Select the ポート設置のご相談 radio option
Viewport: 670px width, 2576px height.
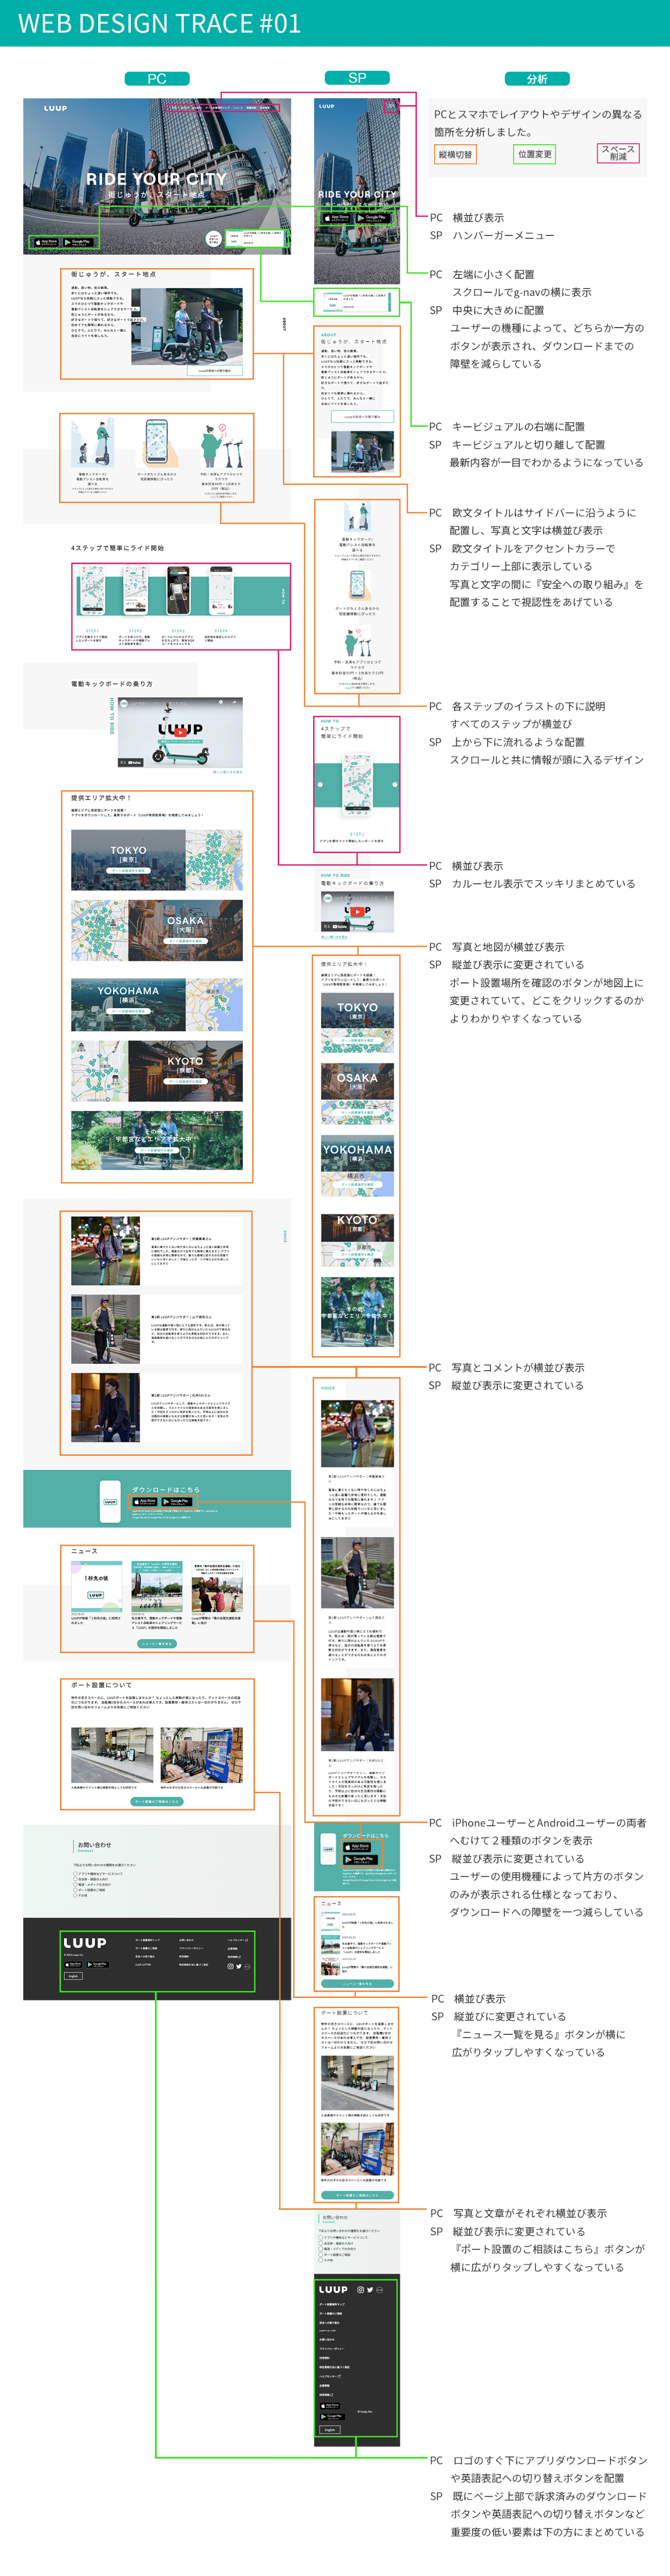tap(75, 1889)
